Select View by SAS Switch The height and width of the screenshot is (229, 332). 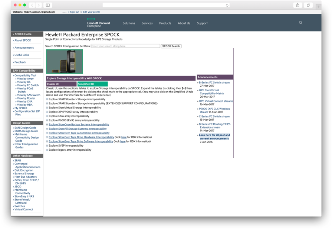coord(29,95)
